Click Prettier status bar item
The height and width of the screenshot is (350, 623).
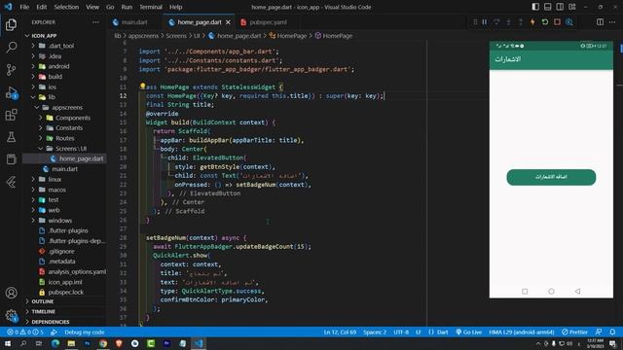tap(574, 332)
